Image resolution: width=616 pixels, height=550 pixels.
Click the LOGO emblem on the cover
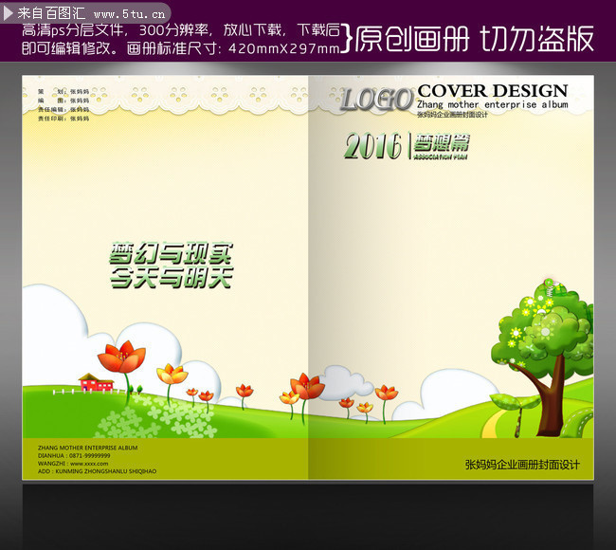(x=376, y=99)
